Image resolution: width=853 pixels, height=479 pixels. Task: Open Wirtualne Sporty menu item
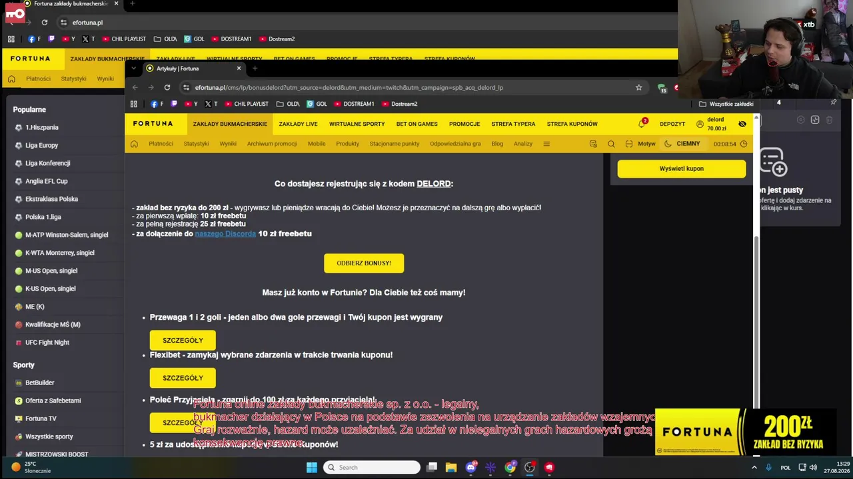point(357,124)
